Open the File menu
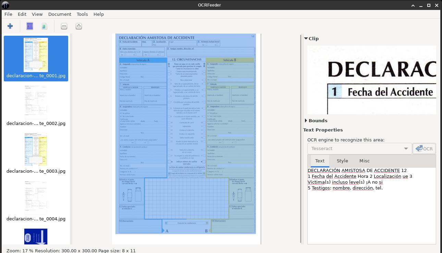The width and height of the screenshot is (442, 253). click(8, 14)
